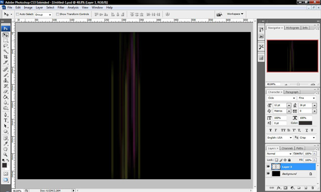The width and height of the screenshot is (321, 192).
Task: Select the Clone Stamp tool
Action: point(5,81)
